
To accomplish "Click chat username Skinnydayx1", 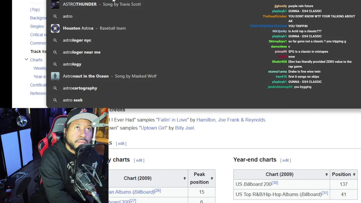I will [278, 41].
